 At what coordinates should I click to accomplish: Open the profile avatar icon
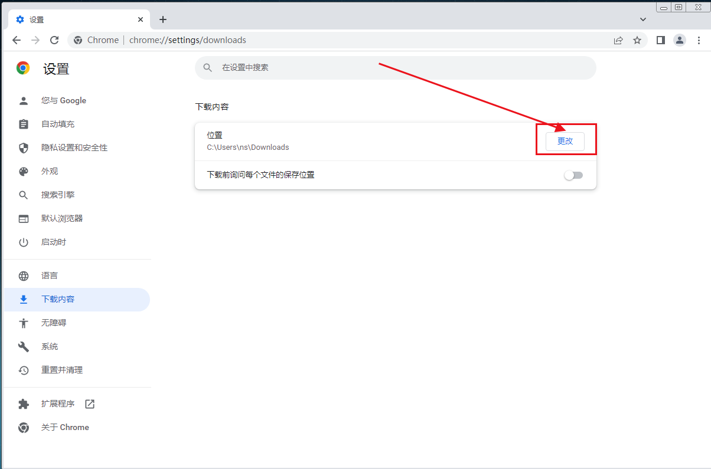(x=680, y=40)
